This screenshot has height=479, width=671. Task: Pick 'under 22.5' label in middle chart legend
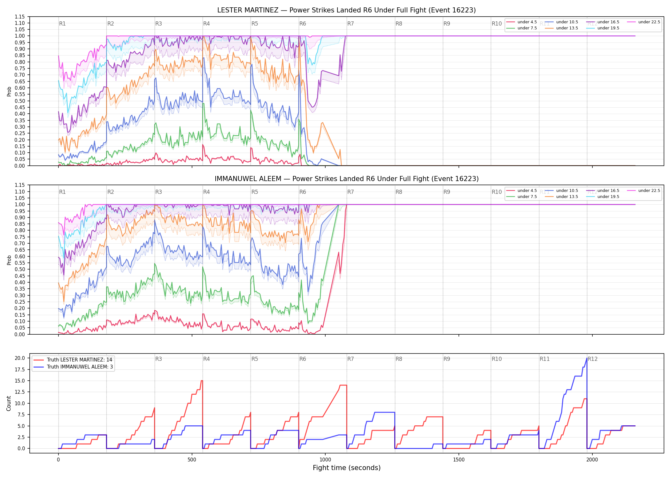[649, 191]
